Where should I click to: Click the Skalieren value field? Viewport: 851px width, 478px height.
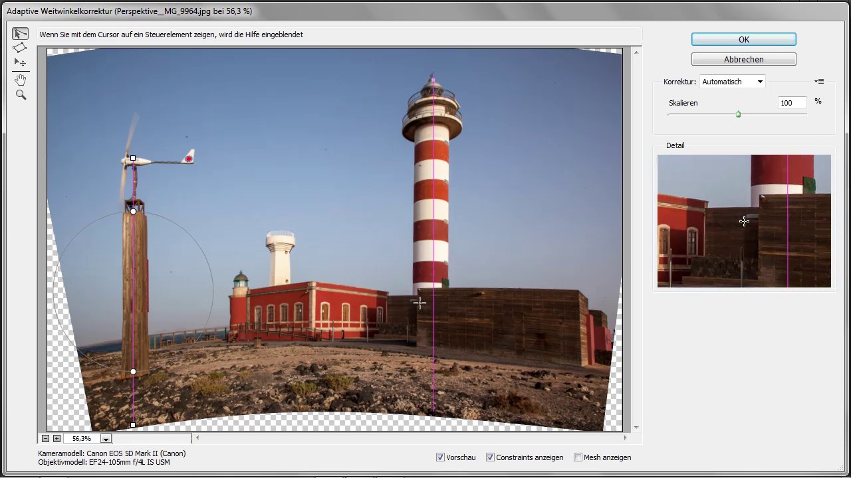pyautogui.click(x=791, y=103)
